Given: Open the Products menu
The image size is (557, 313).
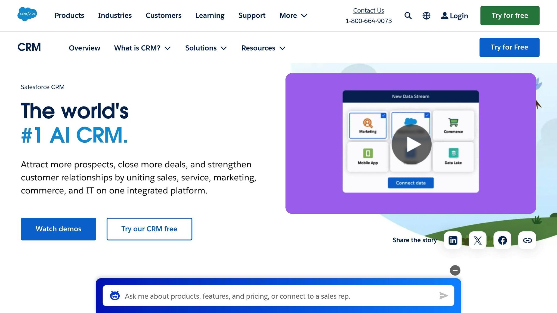Looking at the screenshot, I should click(x=69, y=15).
